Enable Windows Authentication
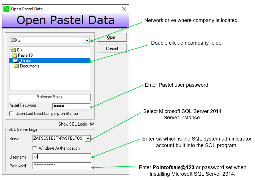The height and width of the screenshot is (180, 255). pos(35,148)
